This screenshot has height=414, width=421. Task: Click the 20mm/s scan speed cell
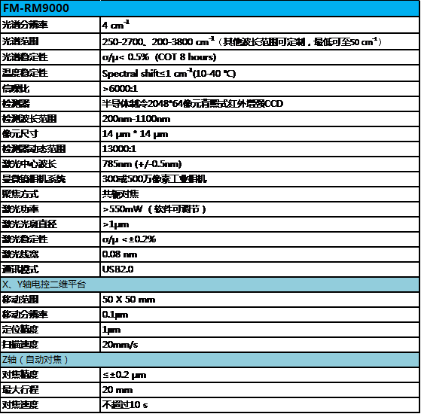pos(259,344)
